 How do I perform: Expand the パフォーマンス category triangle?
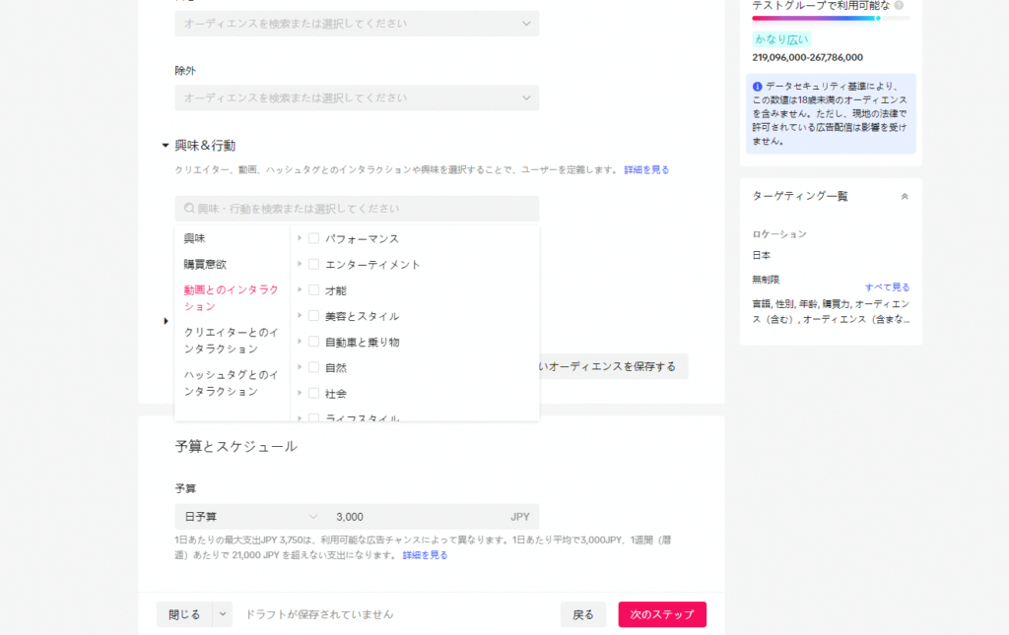300,238
